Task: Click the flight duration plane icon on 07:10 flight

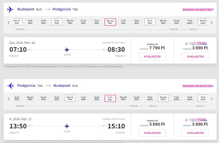Action: pyautogui.click(x=67, y=50)
